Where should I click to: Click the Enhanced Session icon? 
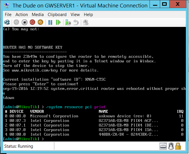click(86, 22)
